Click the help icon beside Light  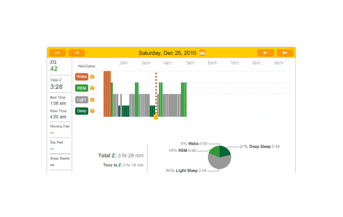93,100
